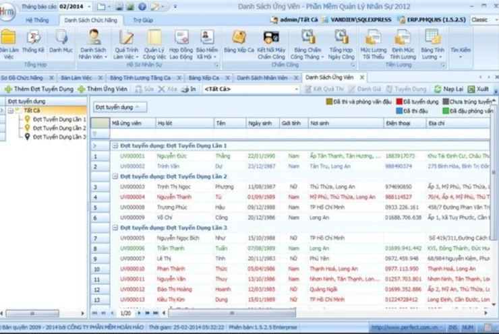This screenshot has width=499, height=334.
Task: Click the In print button
Action: (x=188, y=89)
